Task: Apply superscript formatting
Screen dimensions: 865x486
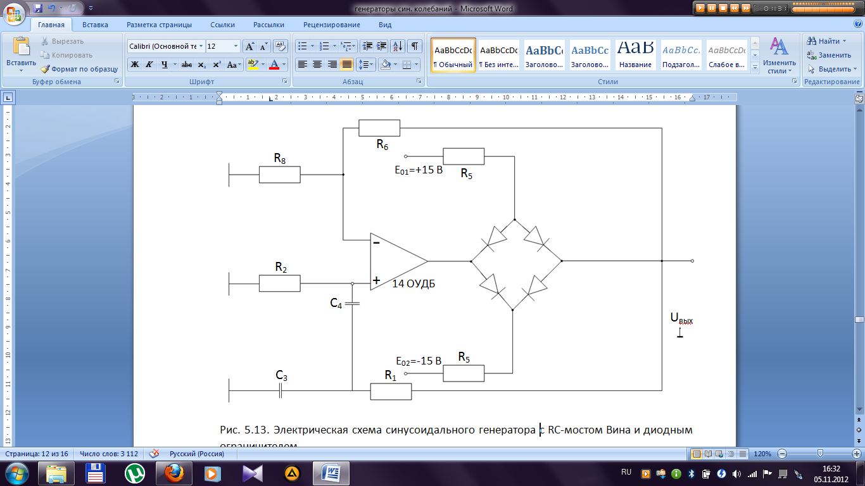Action: point(216,65)
